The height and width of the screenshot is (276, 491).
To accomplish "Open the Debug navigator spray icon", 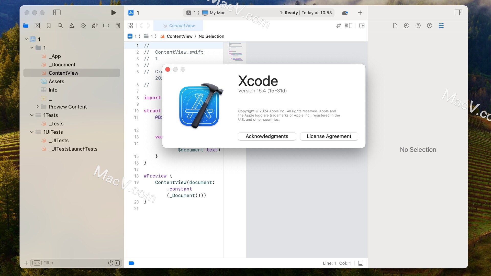I will tap(95, 26).
